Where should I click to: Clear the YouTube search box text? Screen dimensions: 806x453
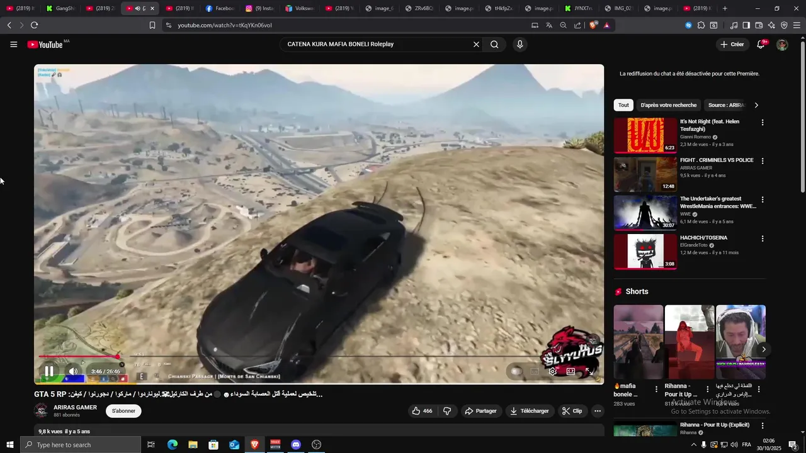tap(476, 45)
